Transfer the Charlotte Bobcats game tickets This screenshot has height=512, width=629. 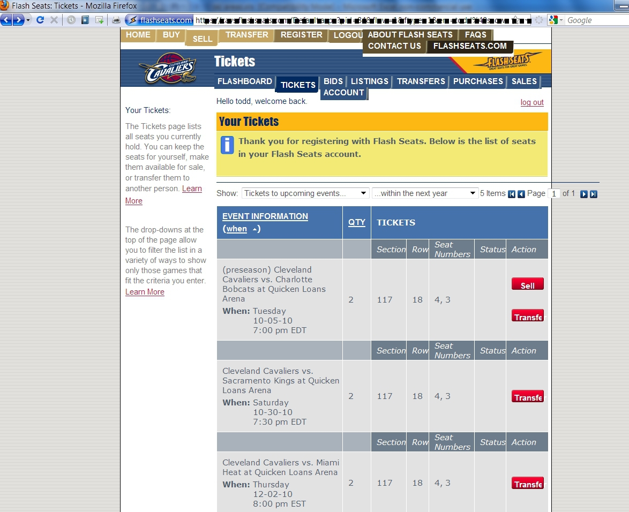(x=528, y=316)
